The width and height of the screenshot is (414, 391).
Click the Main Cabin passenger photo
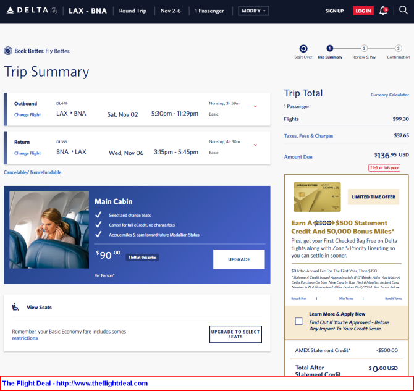coord(49,230)
